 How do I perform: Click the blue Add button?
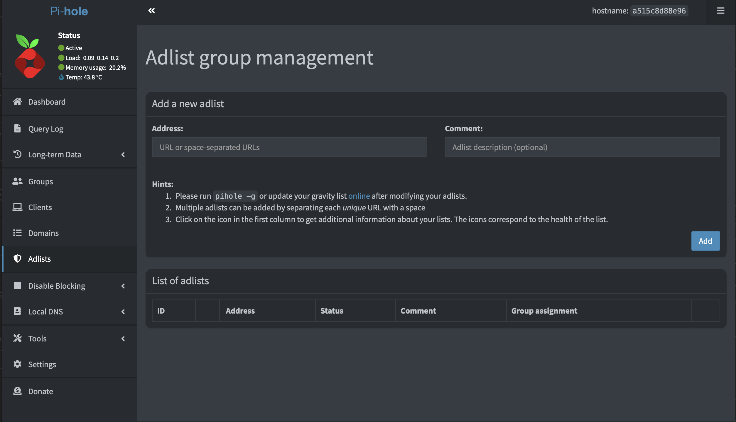coord(705,241)
